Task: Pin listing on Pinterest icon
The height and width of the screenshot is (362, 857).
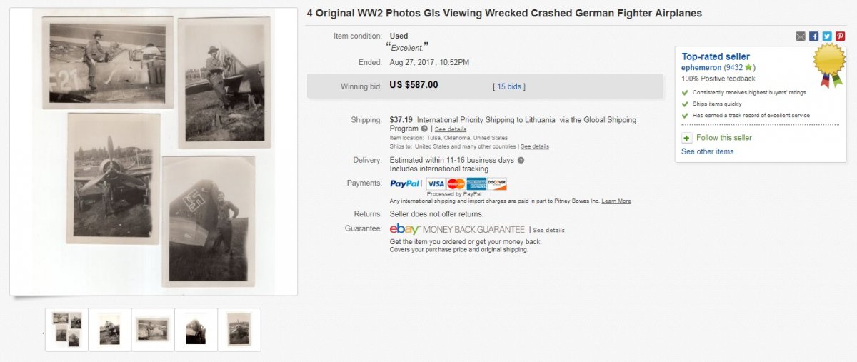Action: [x=840, y=36]
